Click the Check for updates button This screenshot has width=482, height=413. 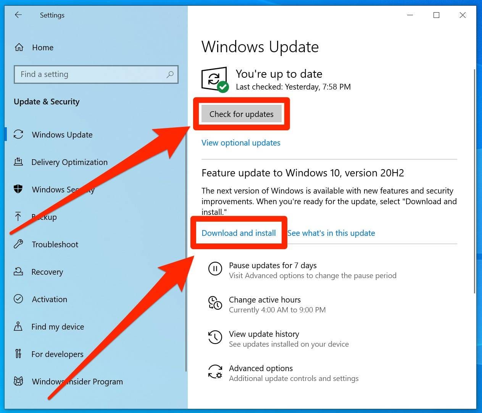pyautogui.click(x=242, y=114)
